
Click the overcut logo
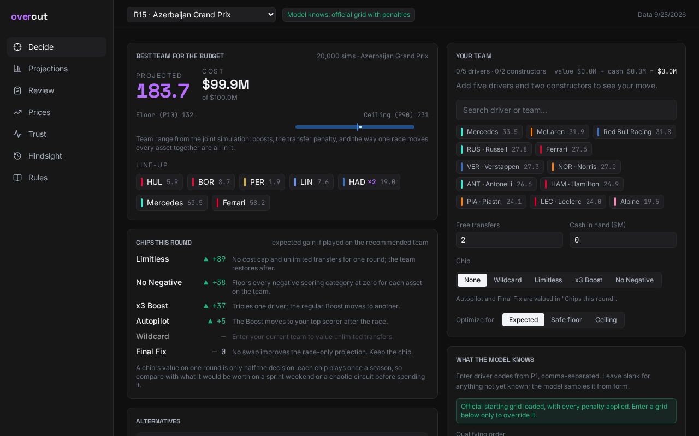(x=29, y=16)
